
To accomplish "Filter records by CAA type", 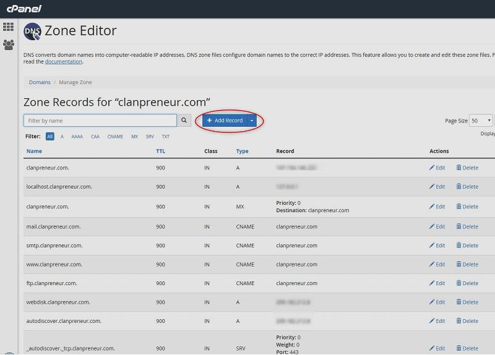I will tap(95, 136).
